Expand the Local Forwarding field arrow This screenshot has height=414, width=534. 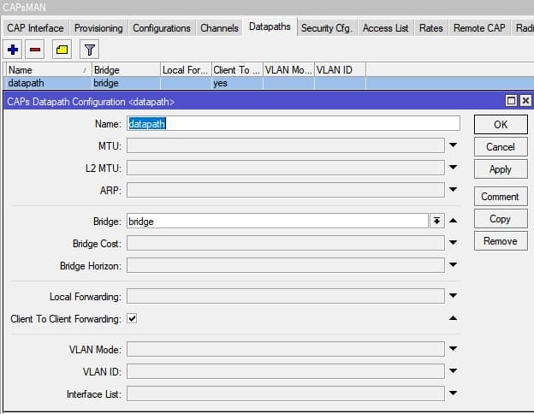[453, 295]
